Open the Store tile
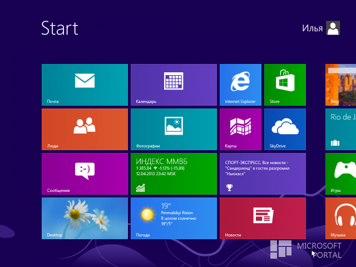Image resolution: width=356 pixels, height=267 pixels. [285, 85]
